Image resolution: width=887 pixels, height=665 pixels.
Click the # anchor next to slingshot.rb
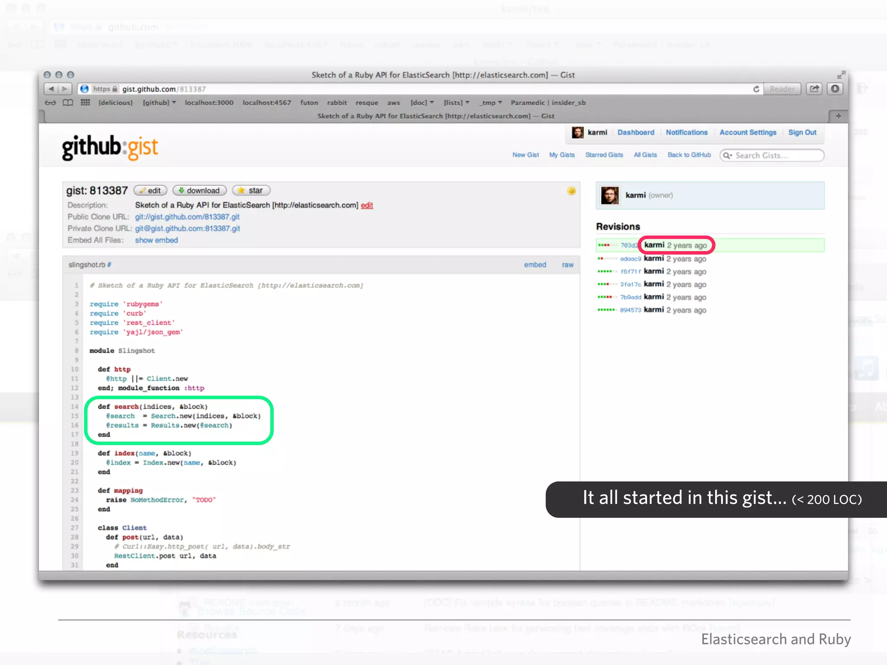point(109,265)
